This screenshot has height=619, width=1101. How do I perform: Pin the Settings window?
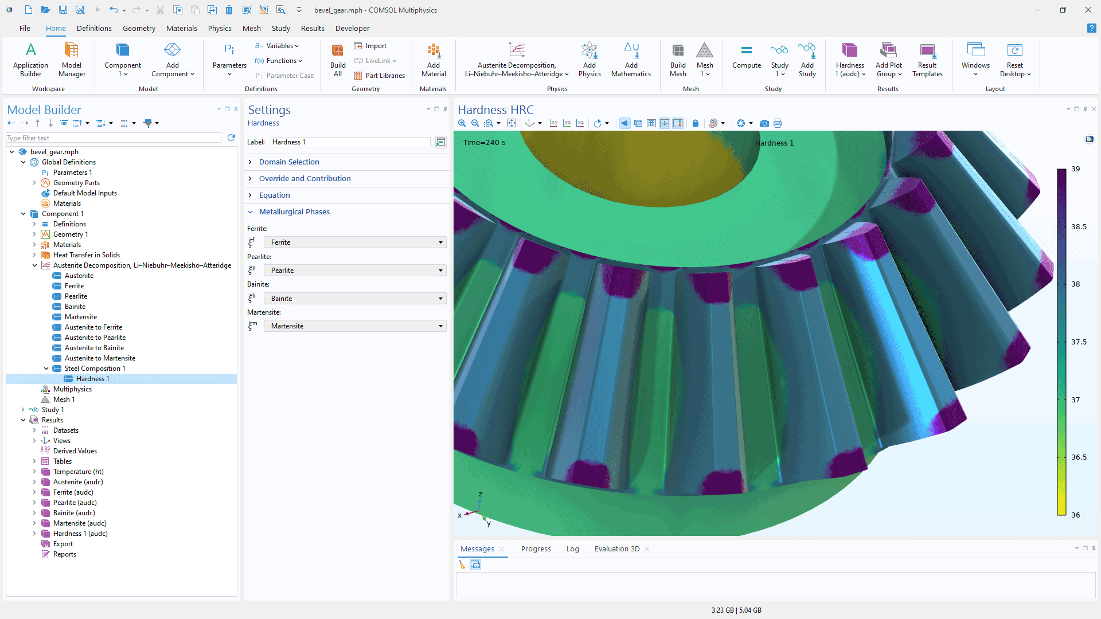pos(445,109)
